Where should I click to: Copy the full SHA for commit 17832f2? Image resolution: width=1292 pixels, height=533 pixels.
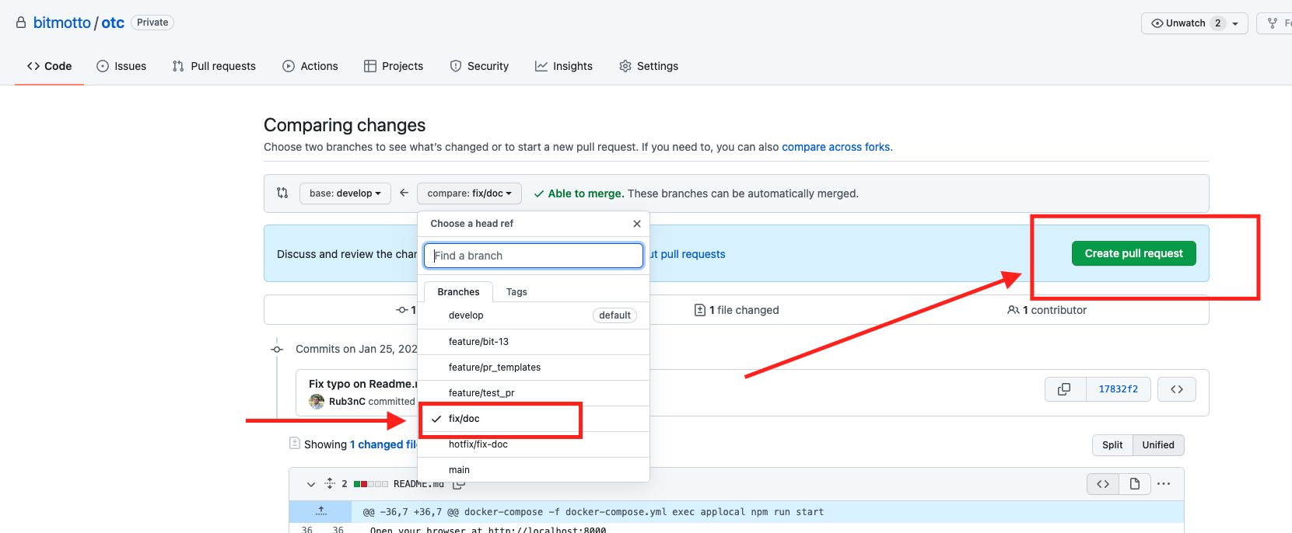(1064, 389)
